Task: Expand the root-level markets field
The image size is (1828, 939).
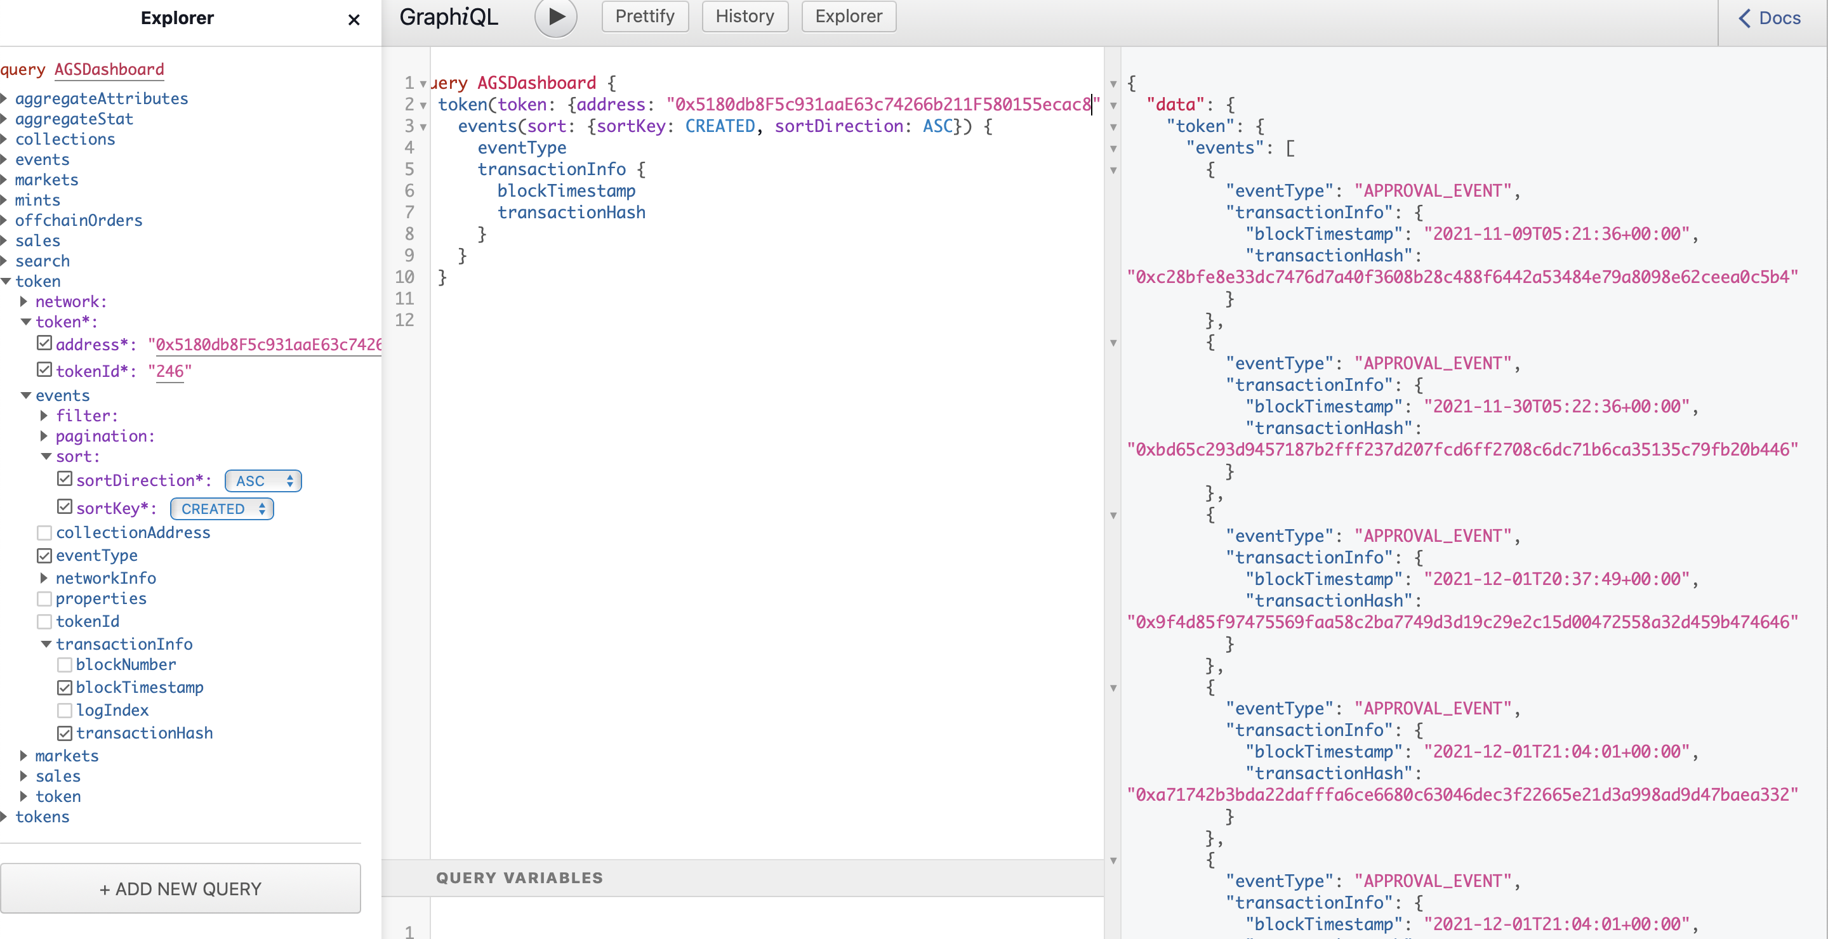Action: [x=4, y=180]
